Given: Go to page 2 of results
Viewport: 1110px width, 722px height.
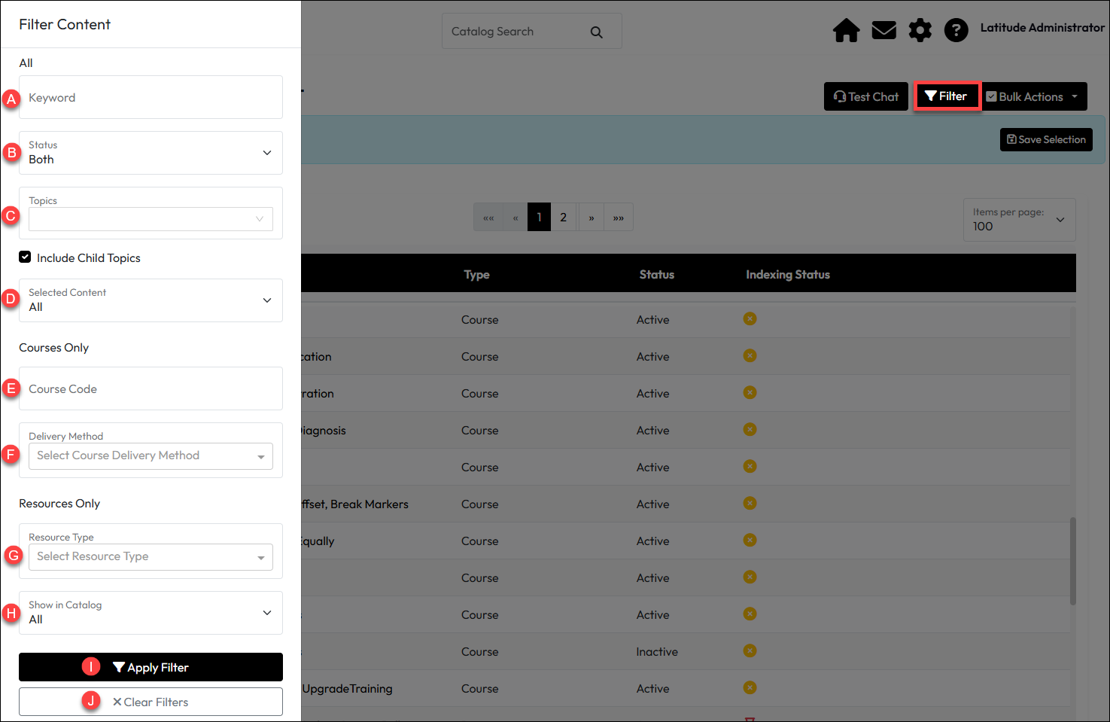Looking at the screenshot, I should click(563, 218).
